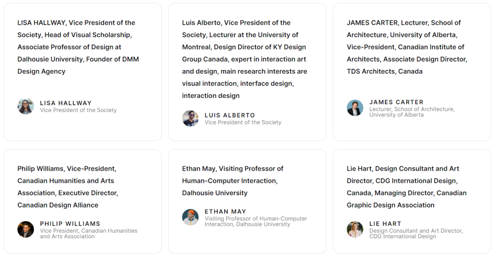This screenshot has width=495, height=257.
Task: Click James Carter's bio mentioning TDS Architects
Action: [x=407, y=47]
